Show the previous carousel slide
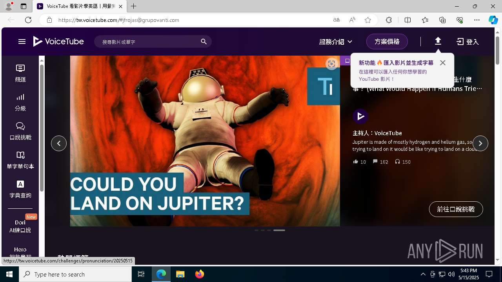 point(59,143)
